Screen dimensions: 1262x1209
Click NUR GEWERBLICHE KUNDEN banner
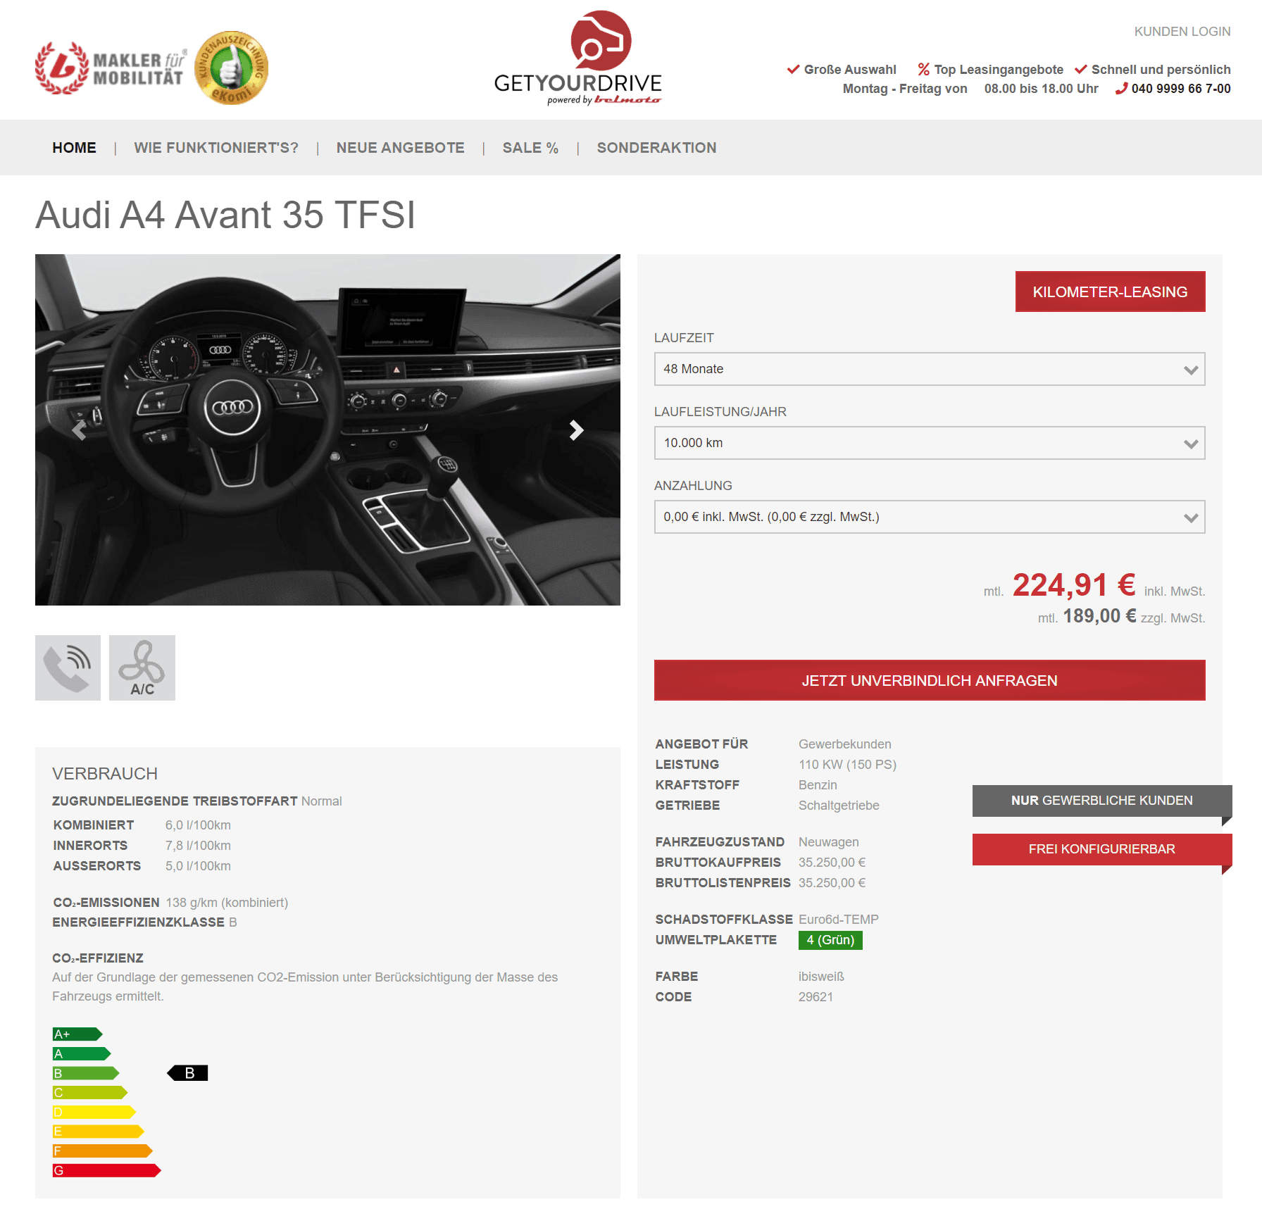1101,801
